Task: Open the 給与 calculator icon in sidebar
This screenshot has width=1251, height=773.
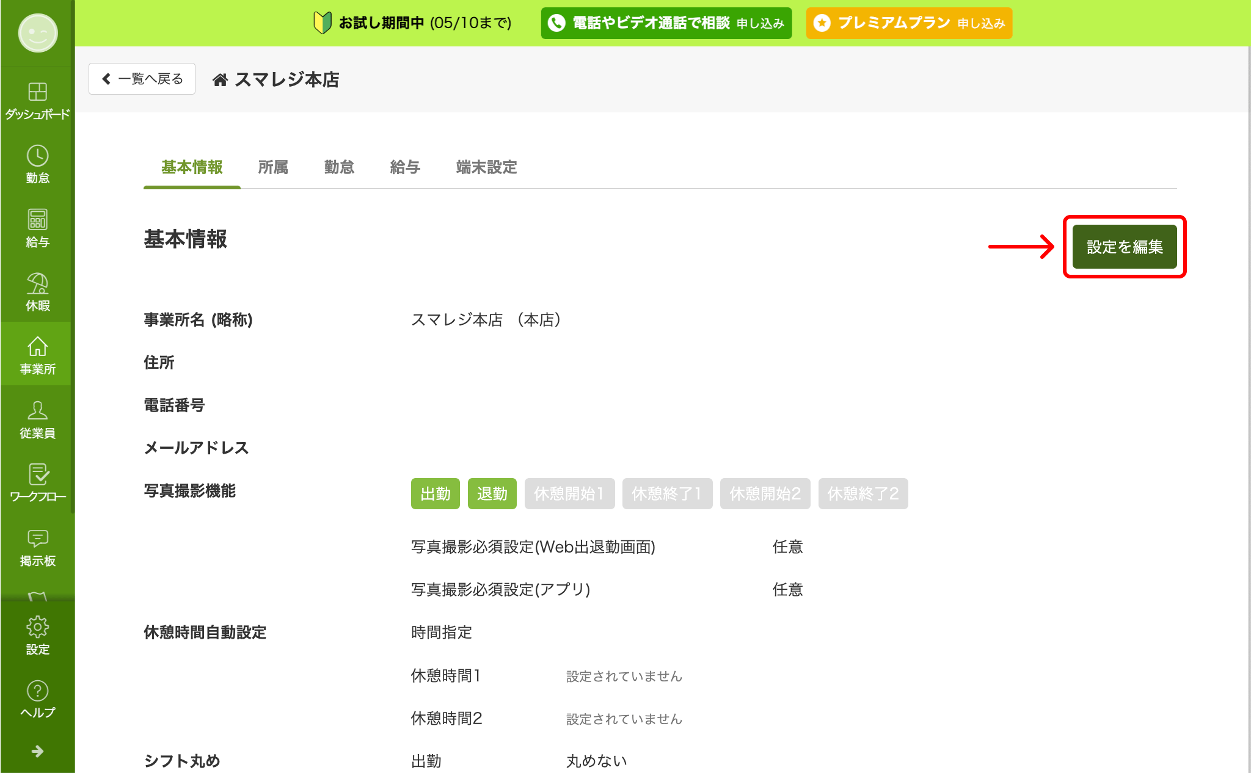Action: pos(37,220)
